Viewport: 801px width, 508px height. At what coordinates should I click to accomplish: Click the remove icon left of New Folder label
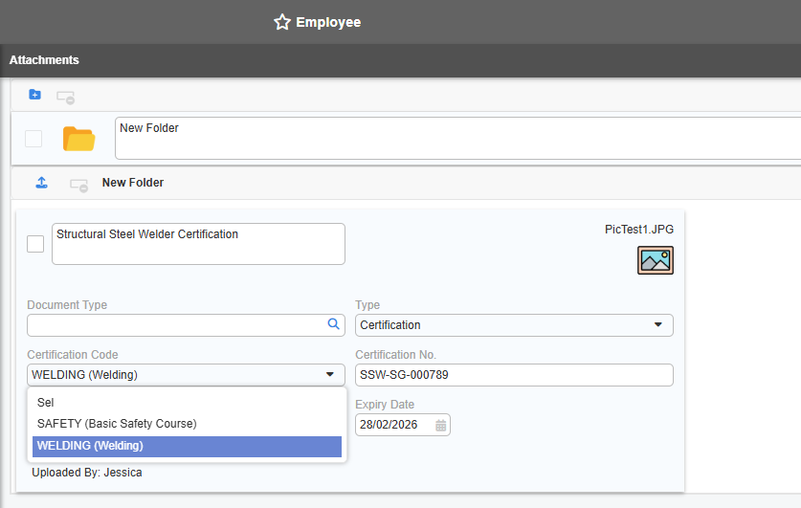78,184
